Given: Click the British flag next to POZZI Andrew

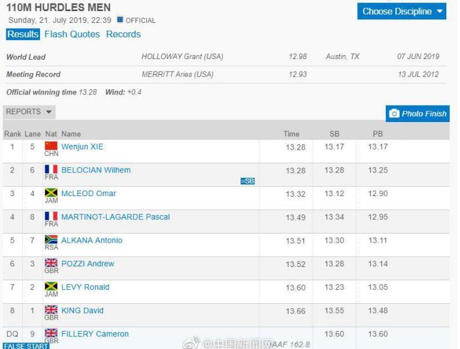Looking at the screenshot, I should (x=51, y=262).
